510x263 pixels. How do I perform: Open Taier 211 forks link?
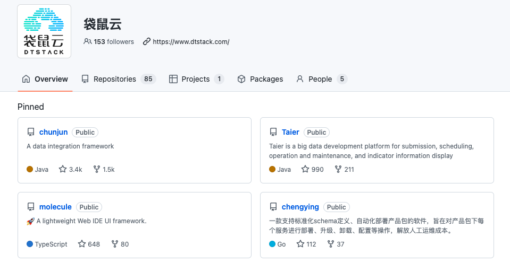[345, 169]
